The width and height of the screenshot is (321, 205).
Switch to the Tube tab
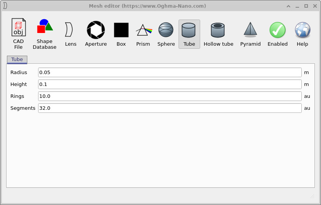17,60
